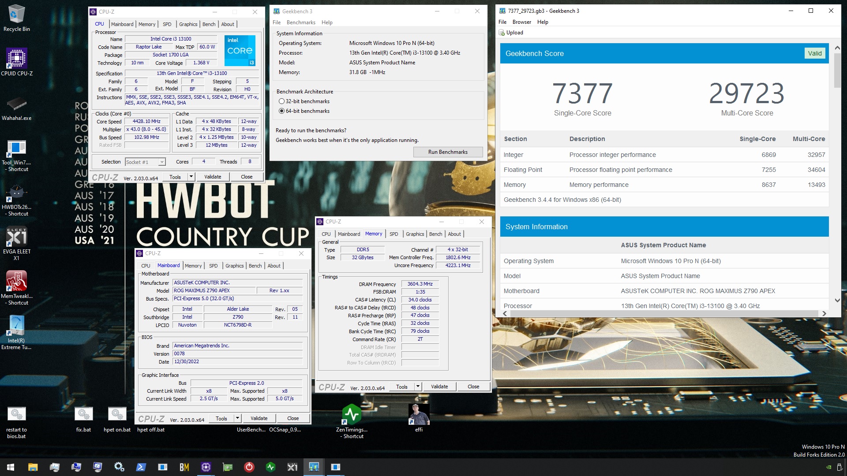This screenshot has width=847, height=476.
Task: Click Validate in Memory CPU-Z window
Action: point(439,387)
